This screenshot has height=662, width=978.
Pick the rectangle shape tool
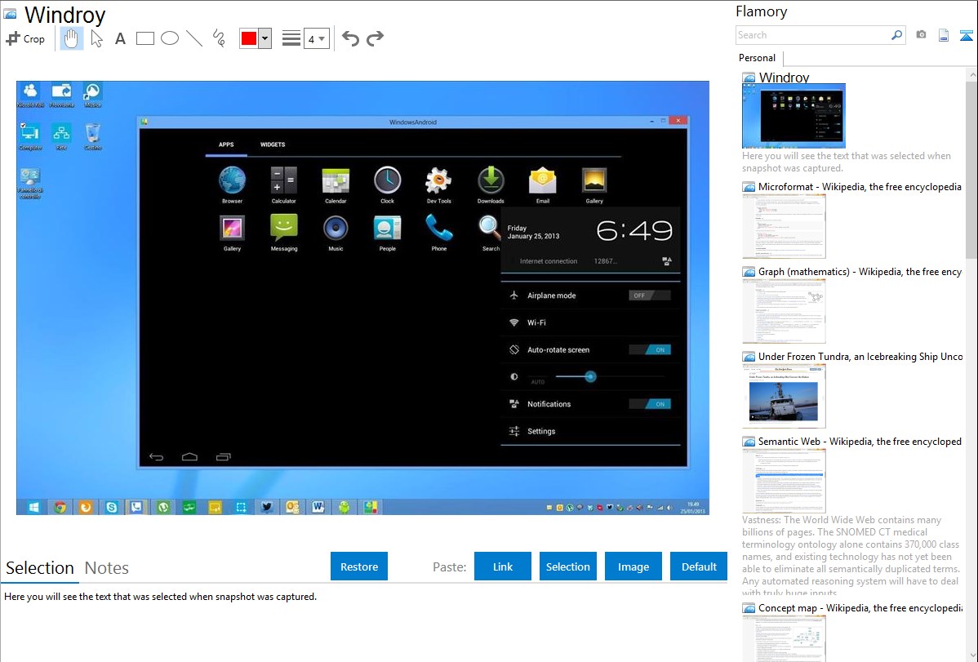[145, 38]
